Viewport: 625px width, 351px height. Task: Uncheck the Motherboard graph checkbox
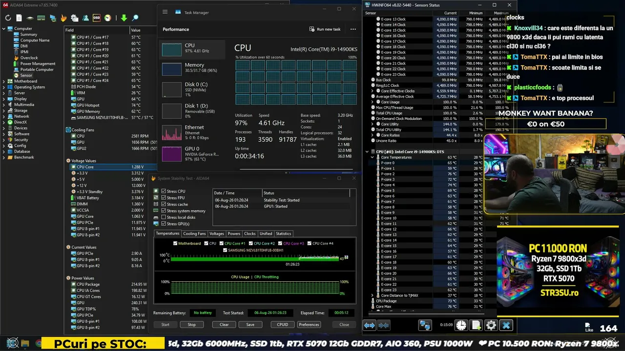(175, 243)
